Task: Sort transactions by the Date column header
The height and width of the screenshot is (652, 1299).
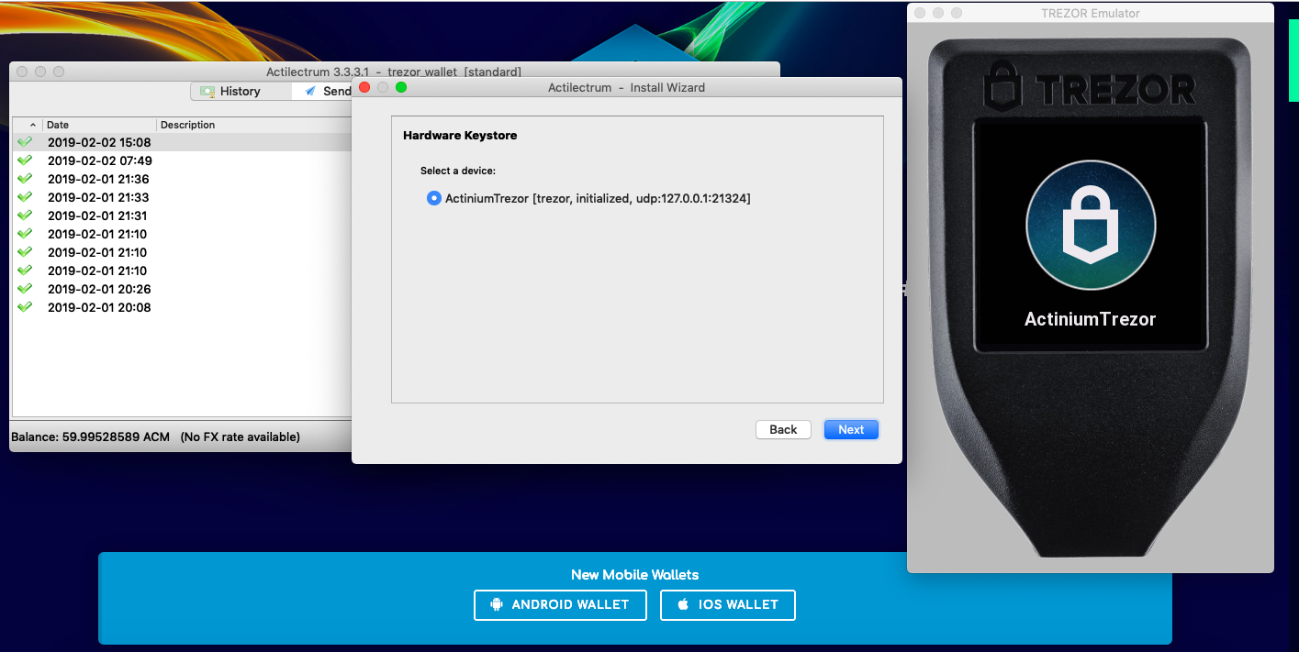Action: (x=100, y=125)
